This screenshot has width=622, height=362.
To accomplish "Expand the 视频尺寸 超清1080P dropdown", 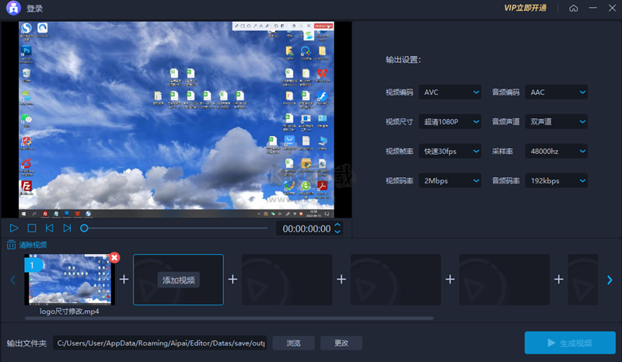I will pyautogui.click(x=450, y=122).
